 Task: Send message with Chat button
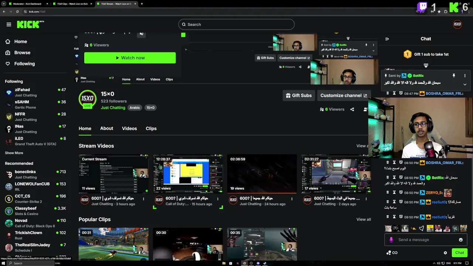[x=459, y=253]
